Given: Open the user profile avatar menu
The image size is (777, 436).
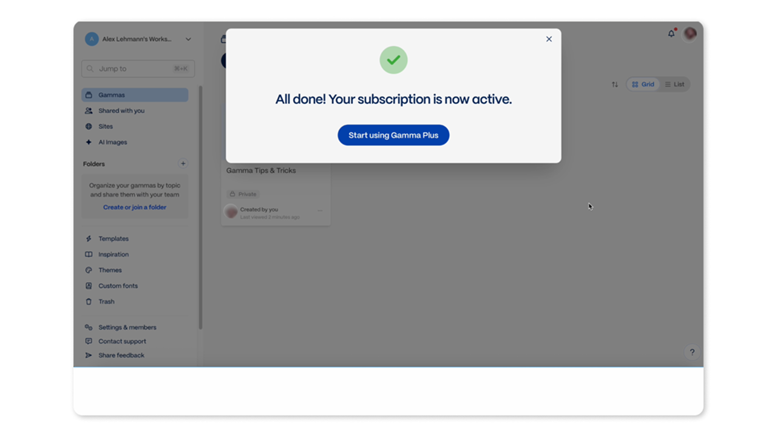Looking at the screenshot, I should tap(690, 34).
